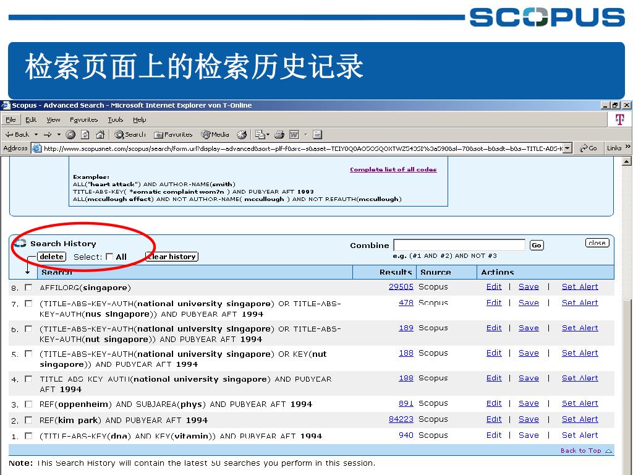Open the 478 results link

[406, 302]
